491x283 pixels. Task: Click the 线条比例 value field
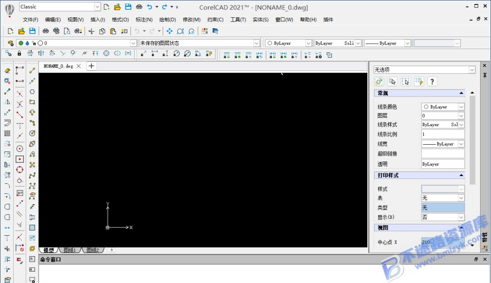[443, 134]
